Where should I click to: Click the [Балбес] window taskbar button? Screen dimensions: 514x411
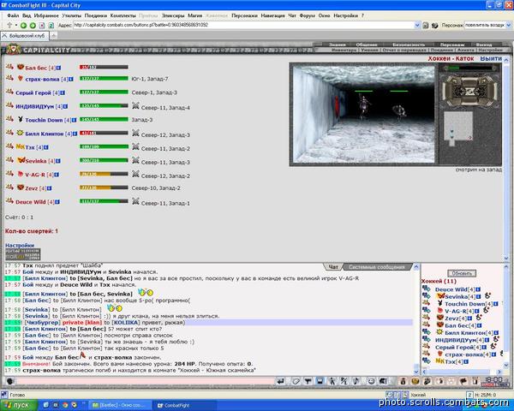point(120,405)
